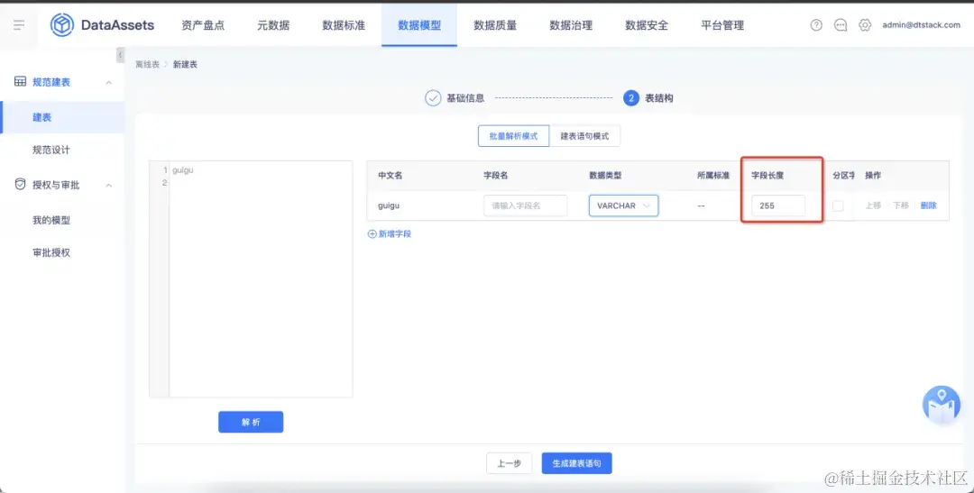The width and height of the screenshot is (974, 493).
Task: Open the help question mark icon
Action: coord(816,25)
